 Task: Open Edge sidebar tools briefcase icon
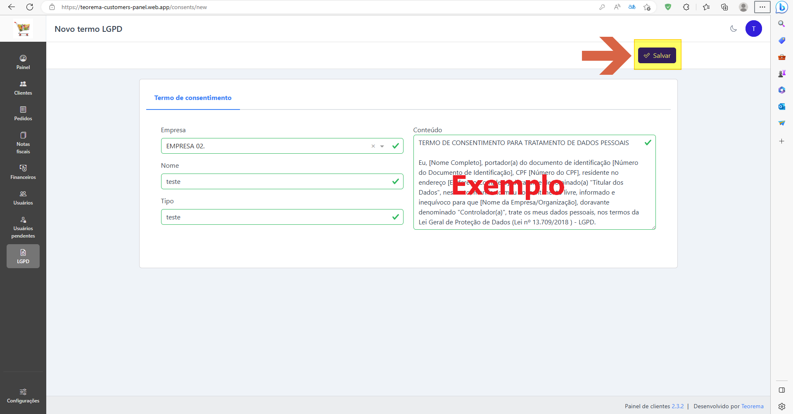click(x=781, y=57)
